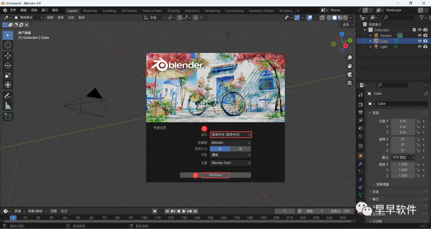Choose the Move tool

[8, 56]
